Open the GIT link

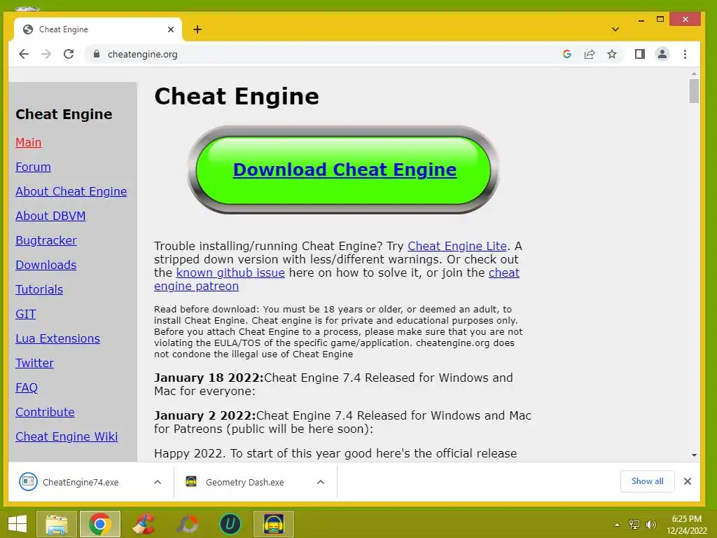tap(26, 314)
